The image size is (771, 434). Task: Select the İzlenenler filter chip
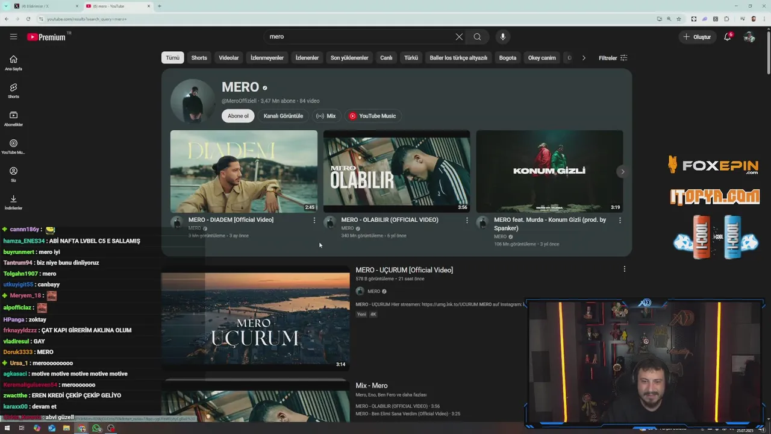click(307, 58)
